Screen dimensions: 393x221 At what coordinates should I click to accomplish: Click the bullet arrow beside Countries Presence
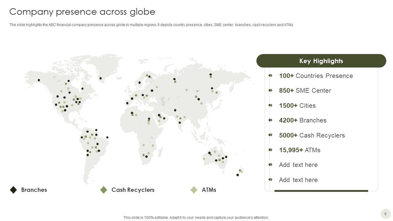(x=270, y=76)
